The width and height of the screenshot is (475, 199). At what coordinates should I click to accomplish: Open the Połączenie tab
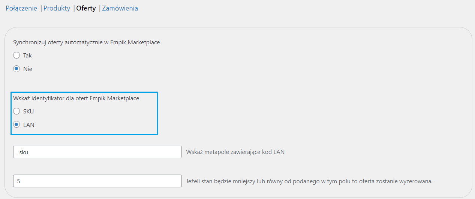(21, 8)
